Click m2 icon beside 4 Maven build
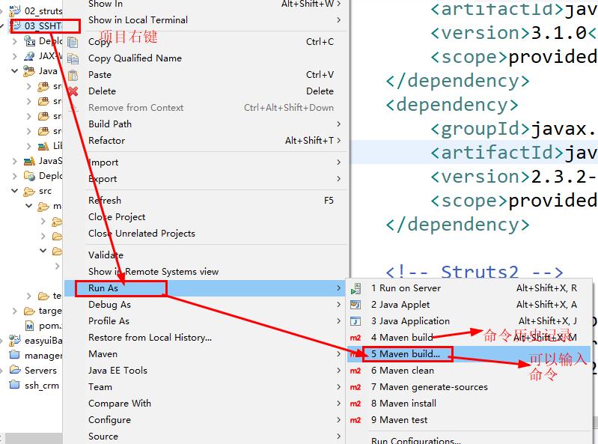Image resolution: width=598 pixels, height=444 pixels. 356,338
